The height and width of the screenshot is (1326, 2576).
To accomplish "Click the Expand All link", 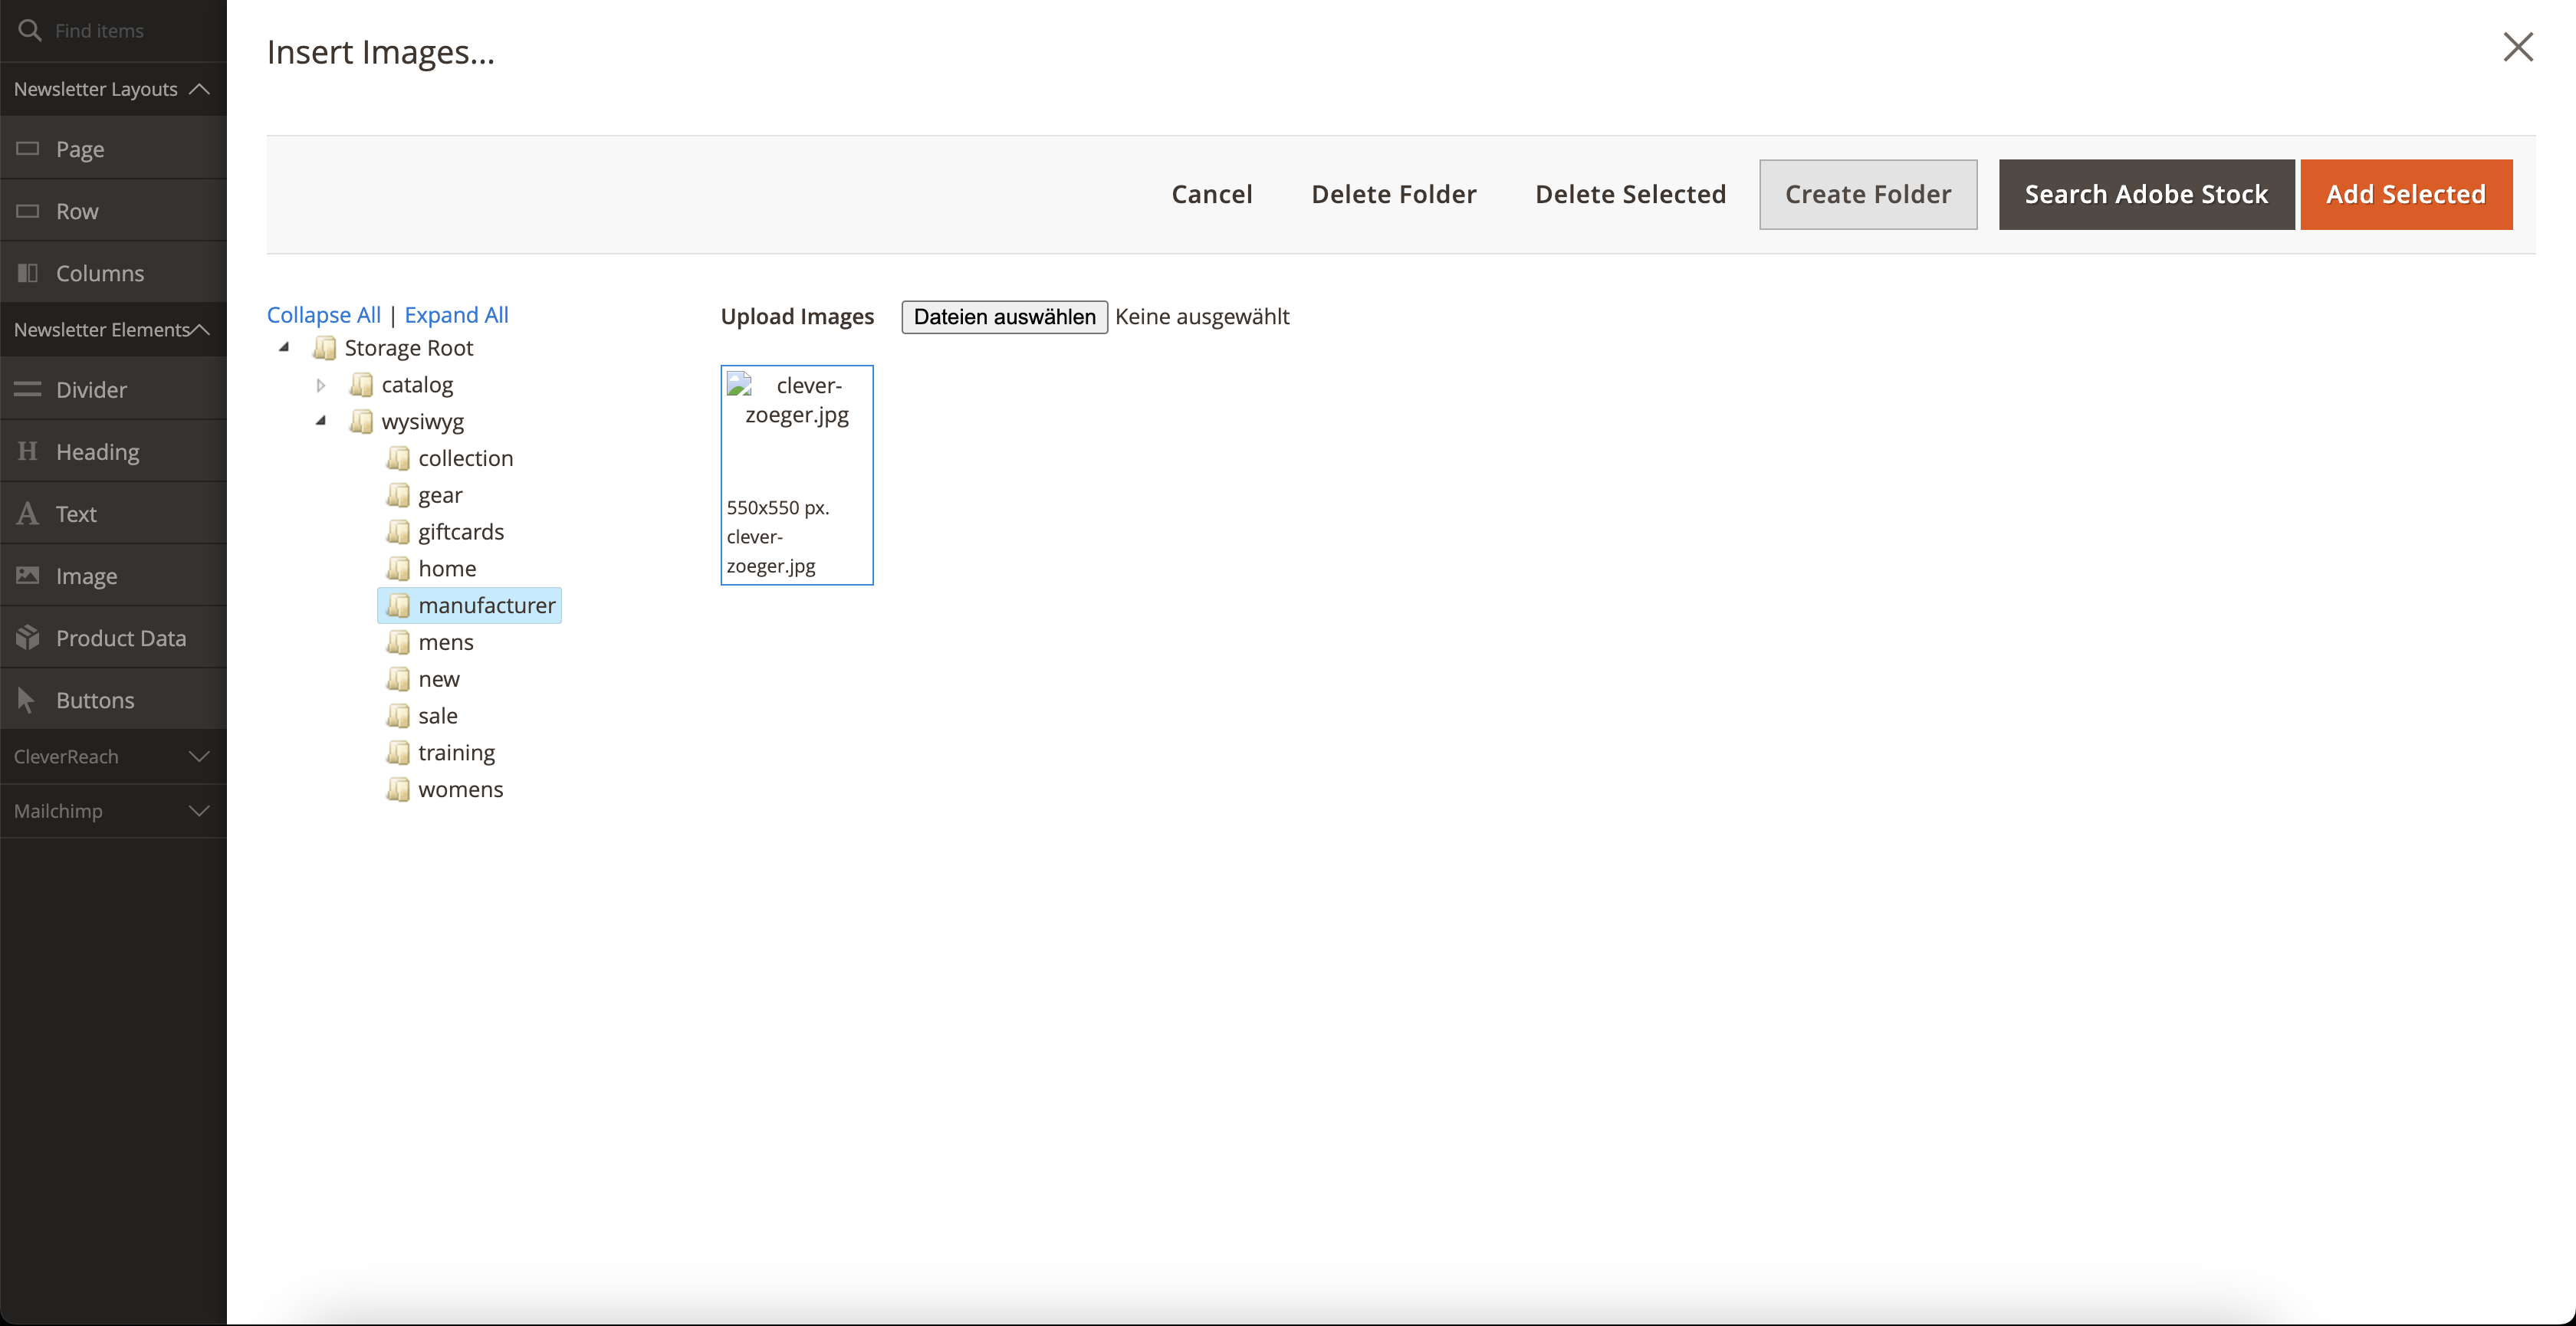I will coord(456,315).
